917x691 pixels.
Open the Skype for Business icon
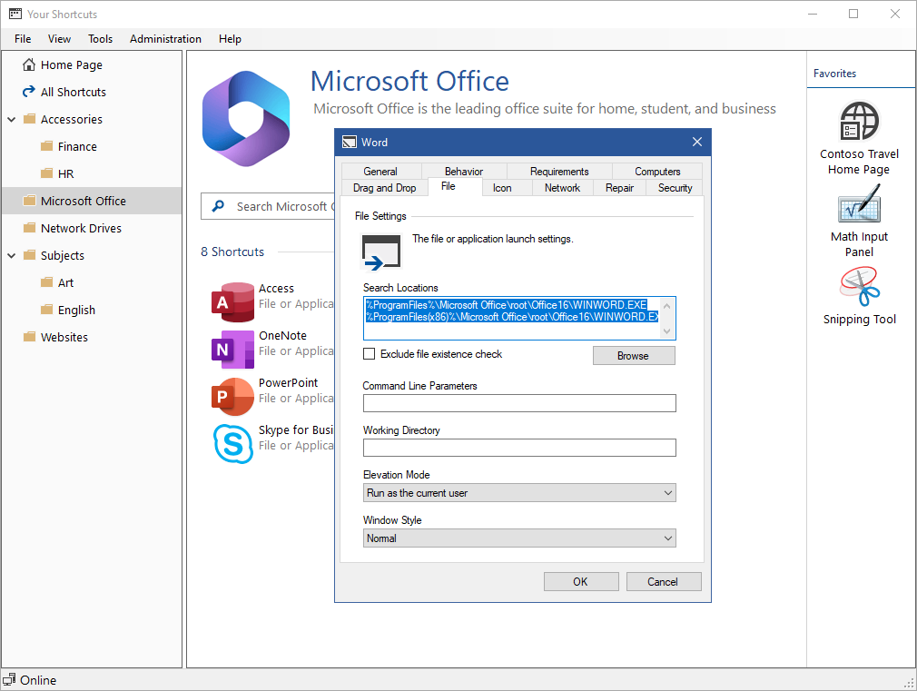[232, 443]
